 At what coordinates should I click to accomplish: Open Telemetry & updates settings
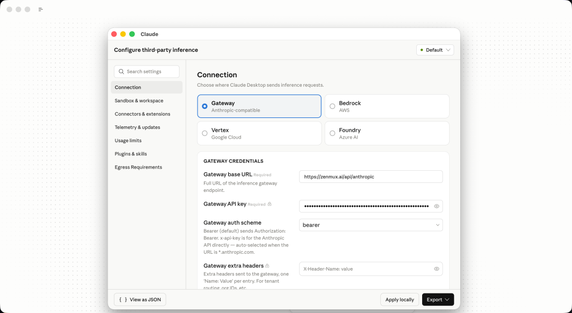click(147, 127)
